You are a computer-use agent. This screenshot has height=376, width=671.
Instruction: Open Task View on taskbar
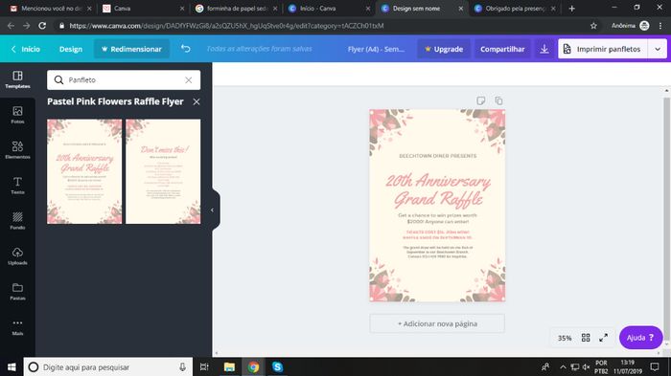point(204,366)
